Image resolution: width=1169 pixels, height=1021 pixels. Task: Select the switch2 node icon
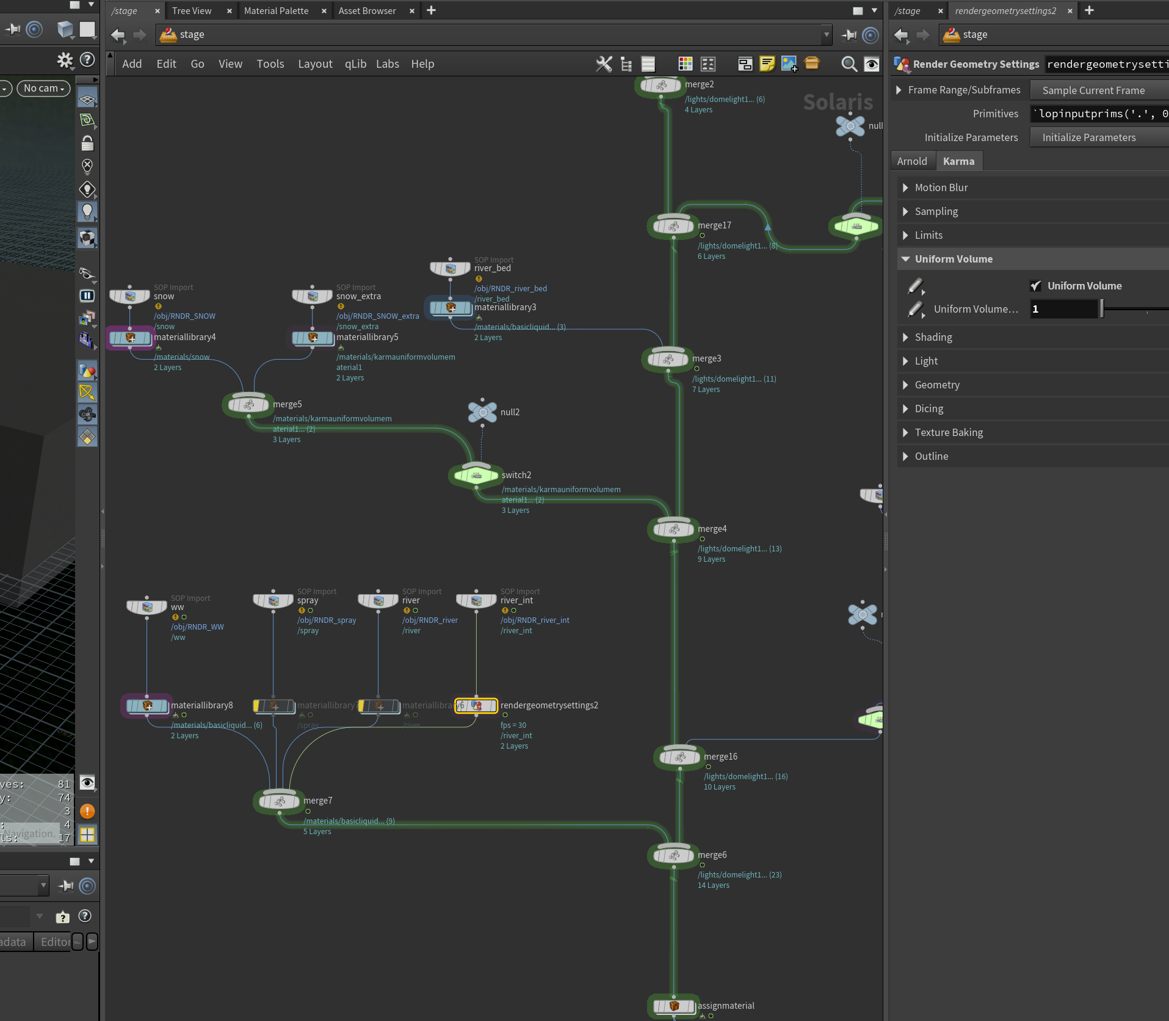[x=476, y=475]
